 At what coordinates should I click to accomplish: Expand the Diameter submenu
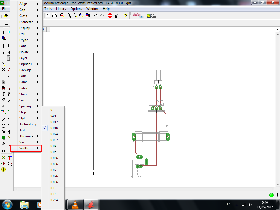click(26, 22)
